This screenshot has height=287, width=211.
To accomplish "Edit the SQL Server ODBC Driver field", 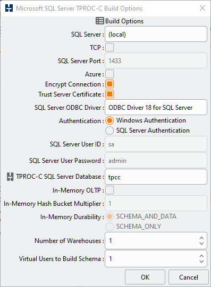I will 156,107.
